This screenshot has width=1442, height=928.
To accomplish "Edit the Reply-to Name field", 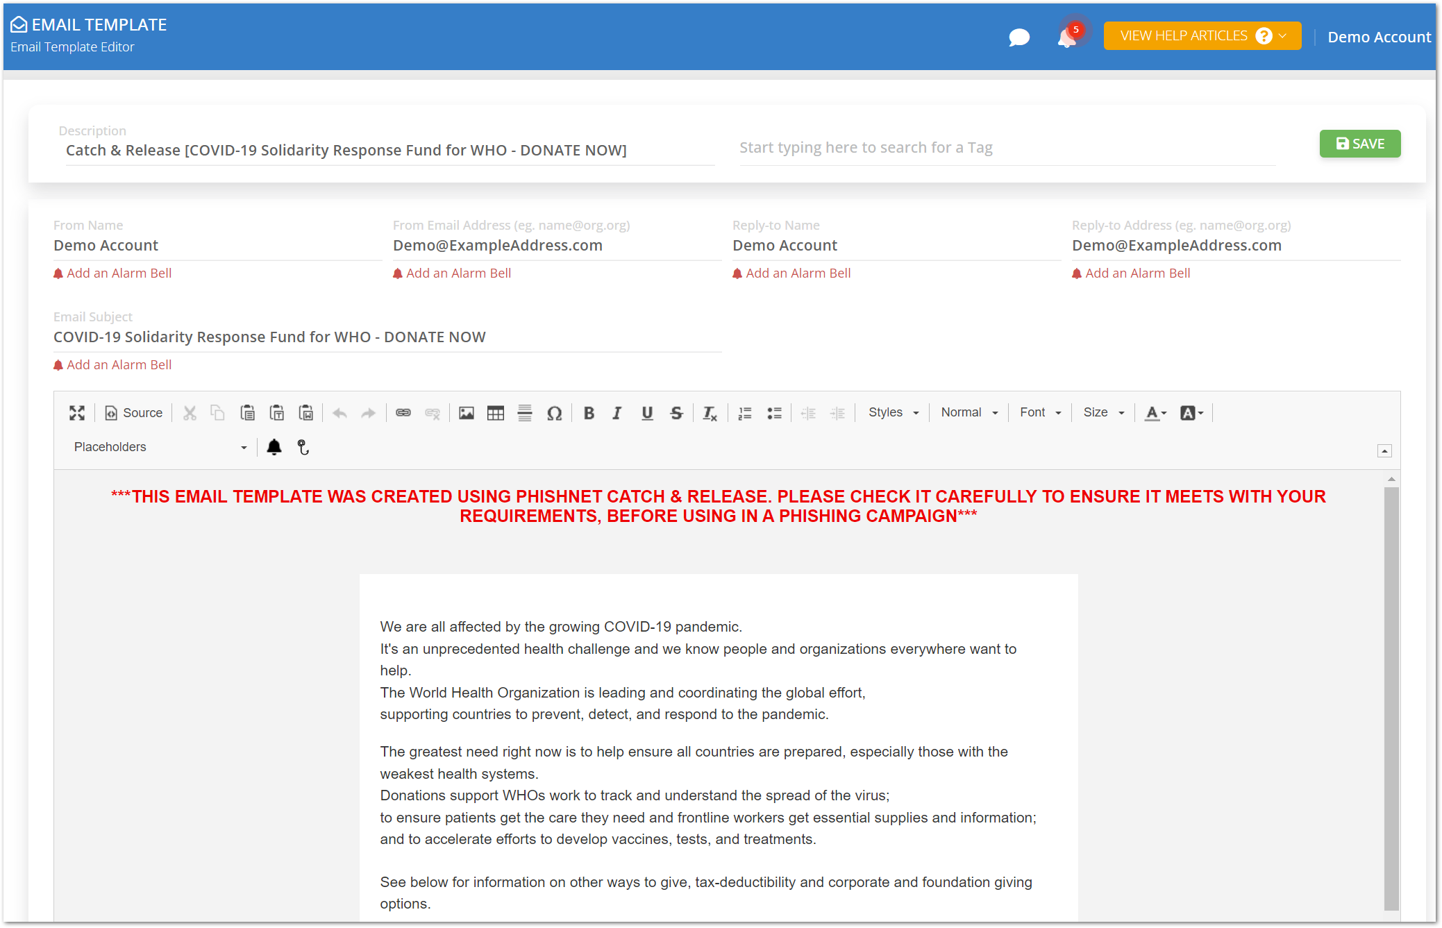I will pyautogui.click(x=896, y=246).
